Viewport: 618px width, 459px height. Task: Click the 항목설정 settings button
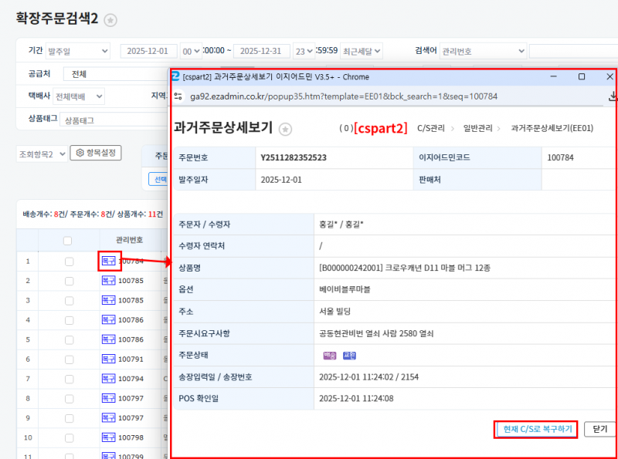pos(96,153)
